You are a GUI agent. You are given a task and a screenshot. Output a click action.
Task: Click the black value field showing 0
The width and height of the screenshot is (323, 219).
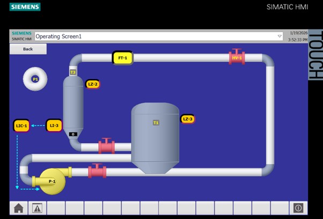74,134
